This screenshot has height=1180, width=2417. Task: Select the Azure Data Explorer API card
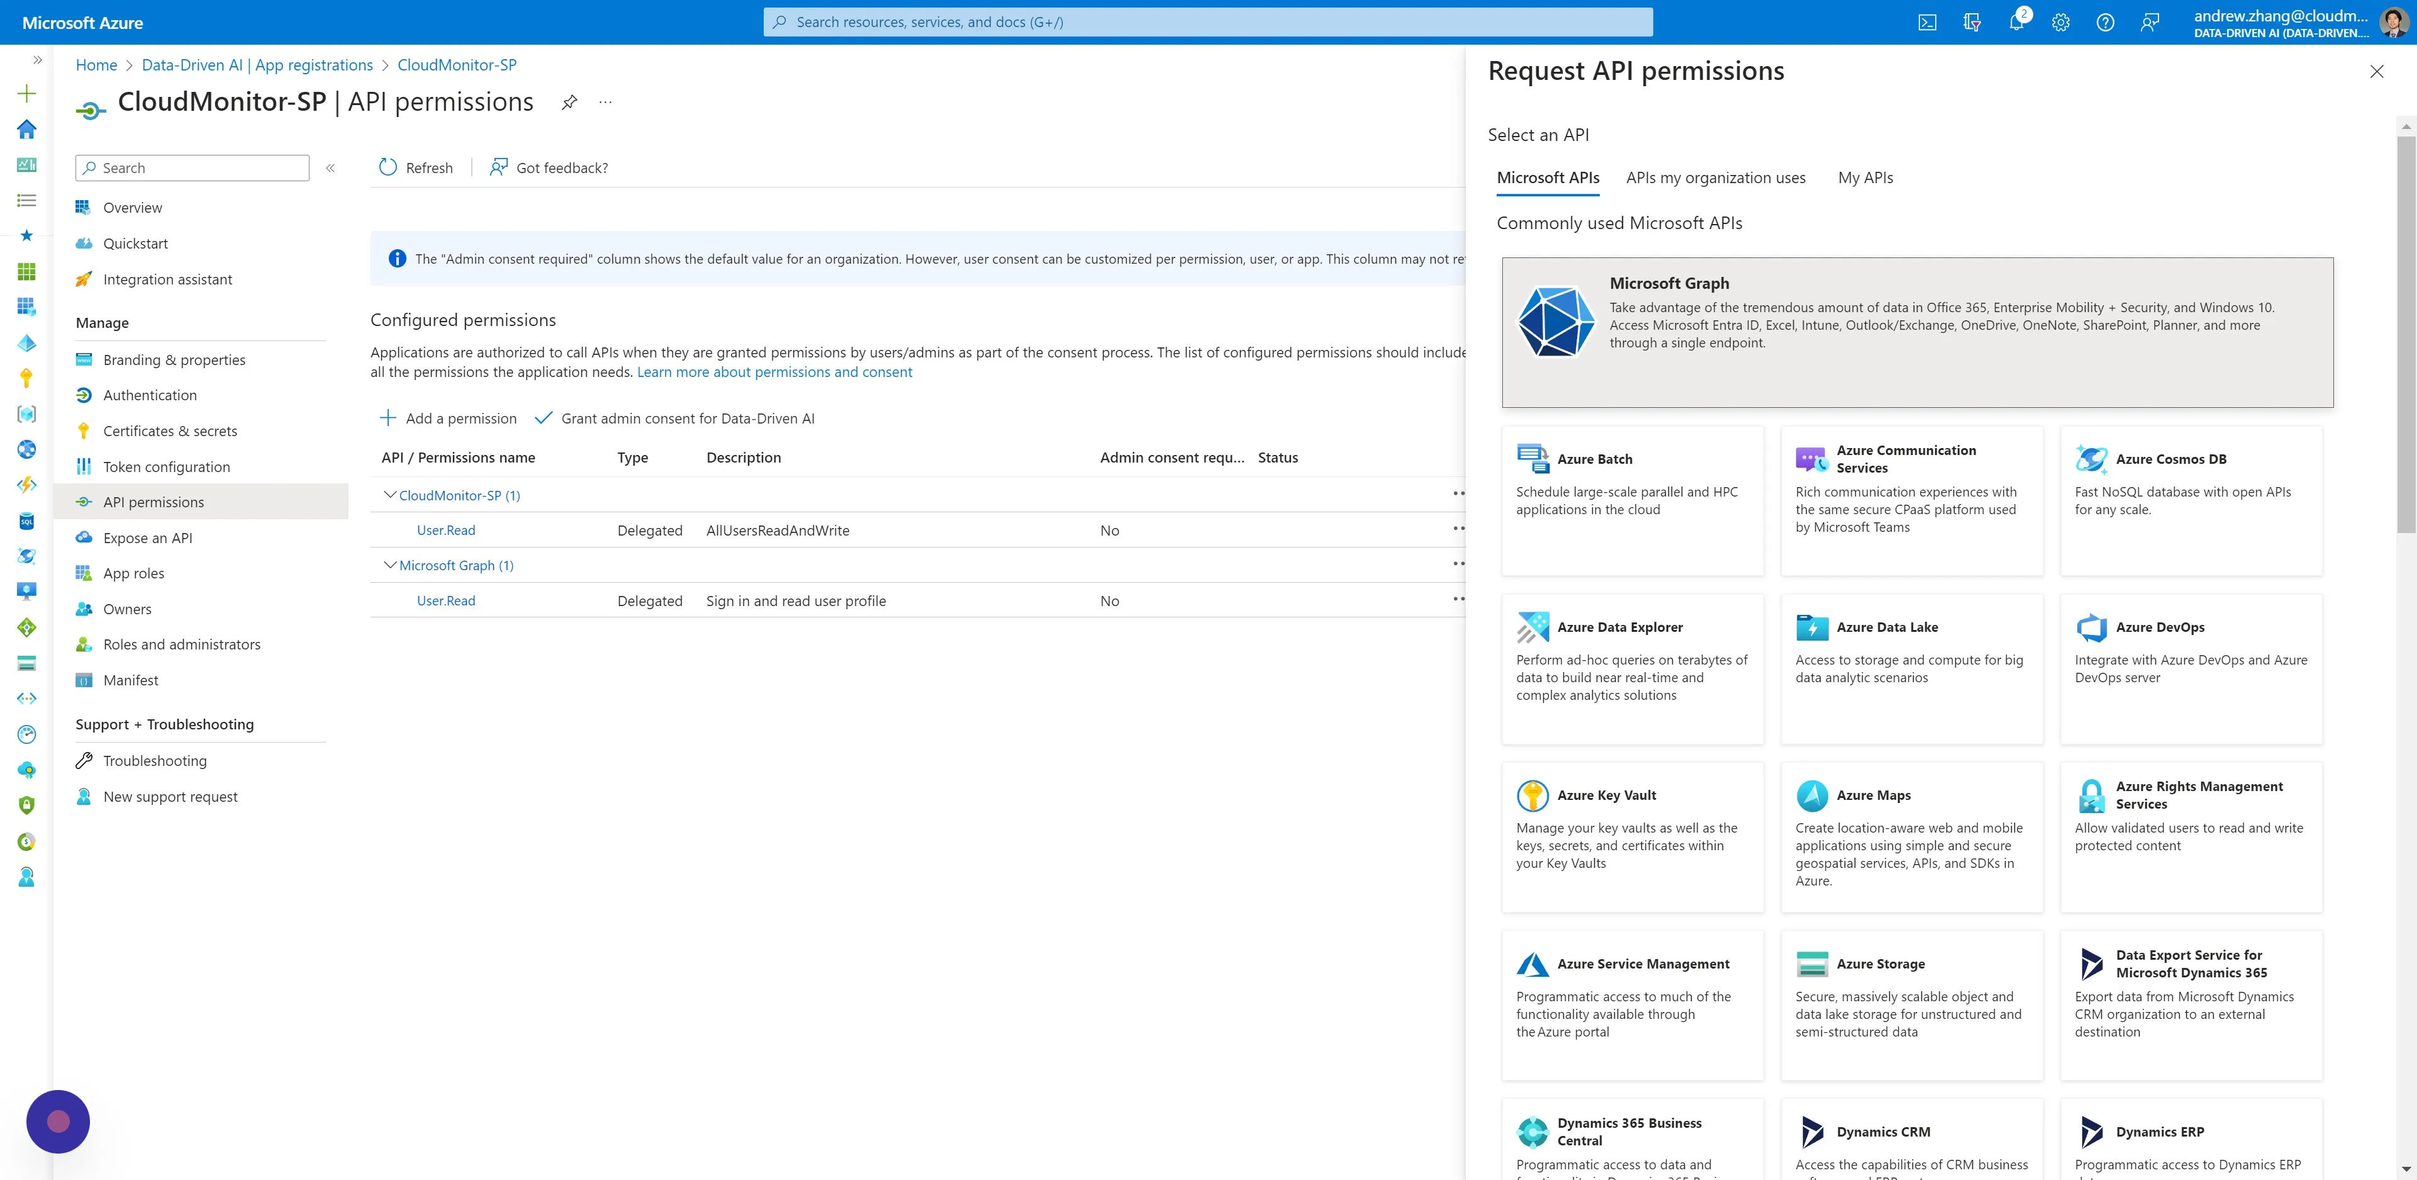(x=1633, y=670)
